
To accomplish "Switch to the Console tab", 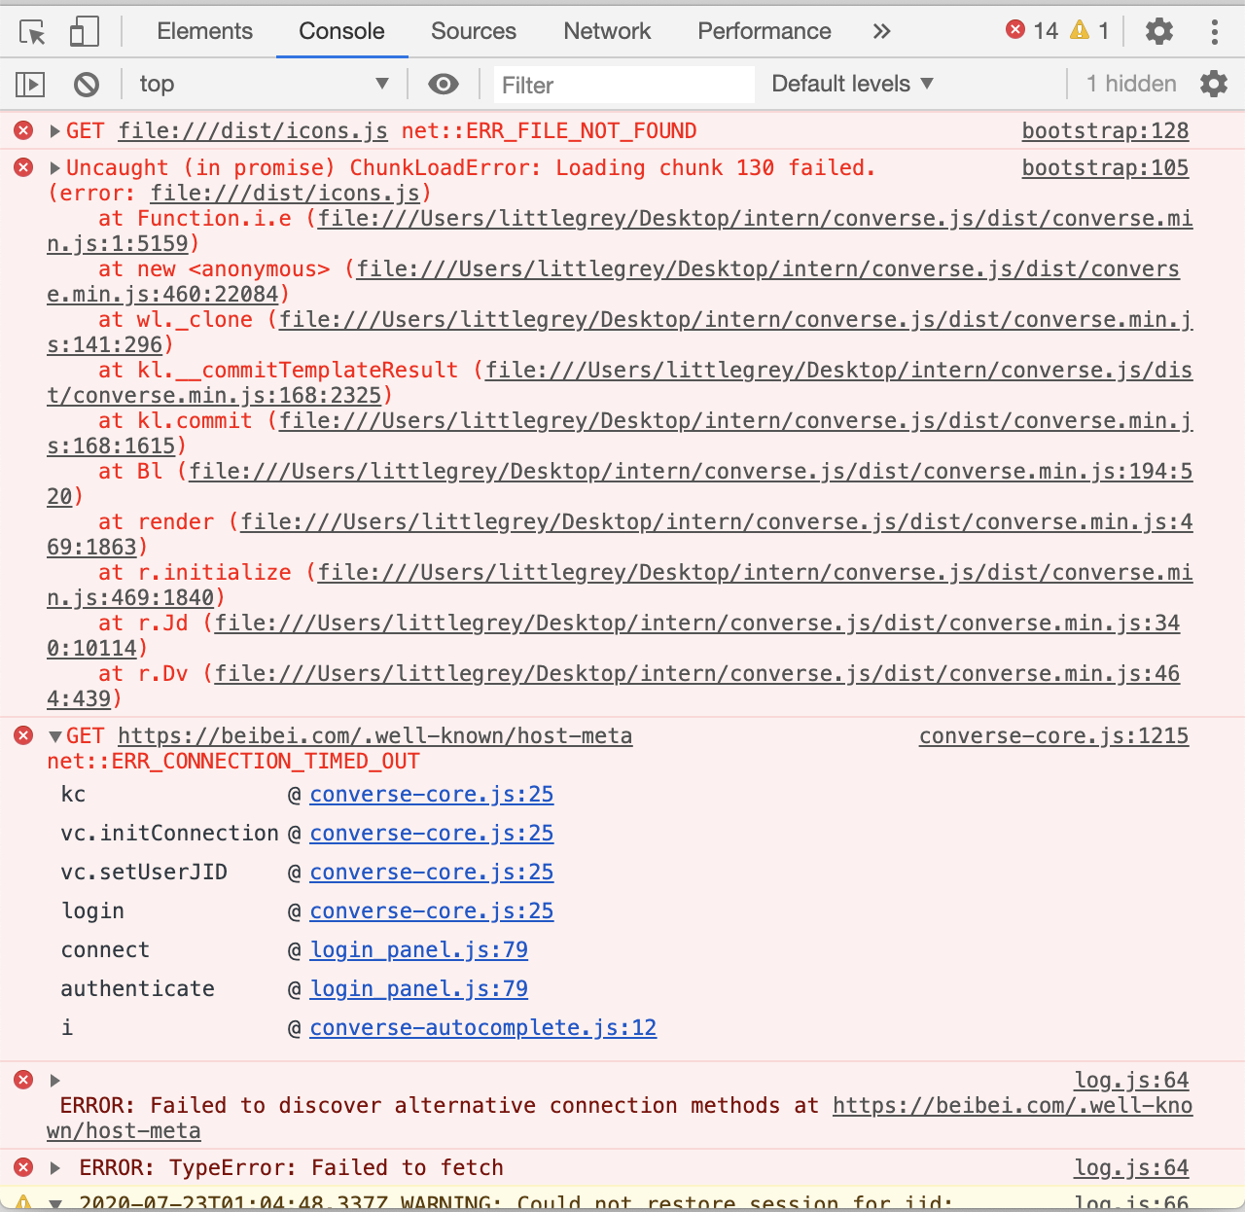I will tap(341, 31).
